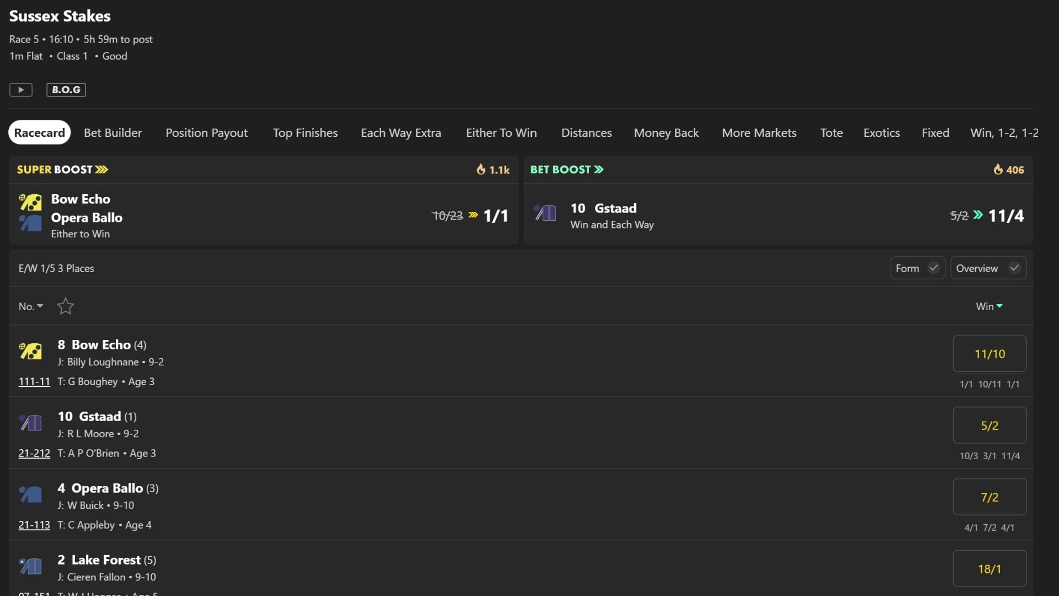Toggle the Overview checkbox

(x=1014, y=268)
